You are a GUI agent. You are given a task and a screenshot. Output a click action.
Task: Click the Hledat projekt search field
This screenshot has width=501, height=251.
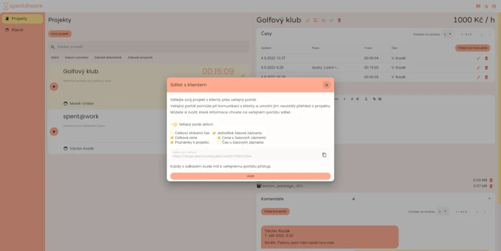tap(149, 46)
